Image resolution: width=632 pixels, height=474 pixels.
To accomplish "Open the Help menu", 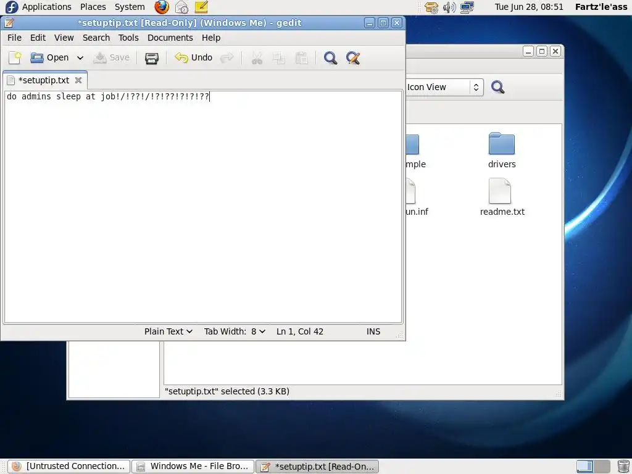I will pyautogui.click(x=211, y=38).
